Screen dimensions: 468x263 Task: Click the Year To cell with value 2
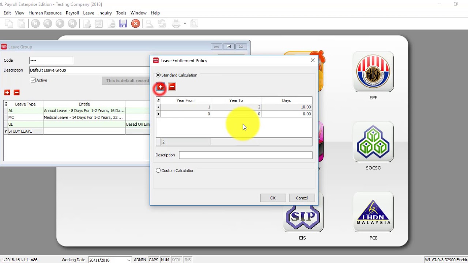[x=236, y=107]
